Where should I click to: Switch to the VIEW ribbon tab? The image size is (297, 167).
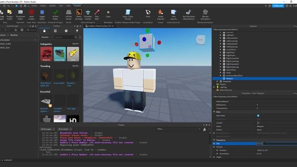pos(68,6)
